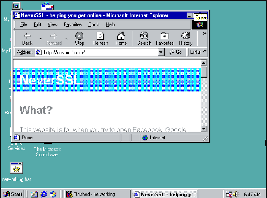Click the Done status bar text
The image size is (267, 198).
pos(27,138)
